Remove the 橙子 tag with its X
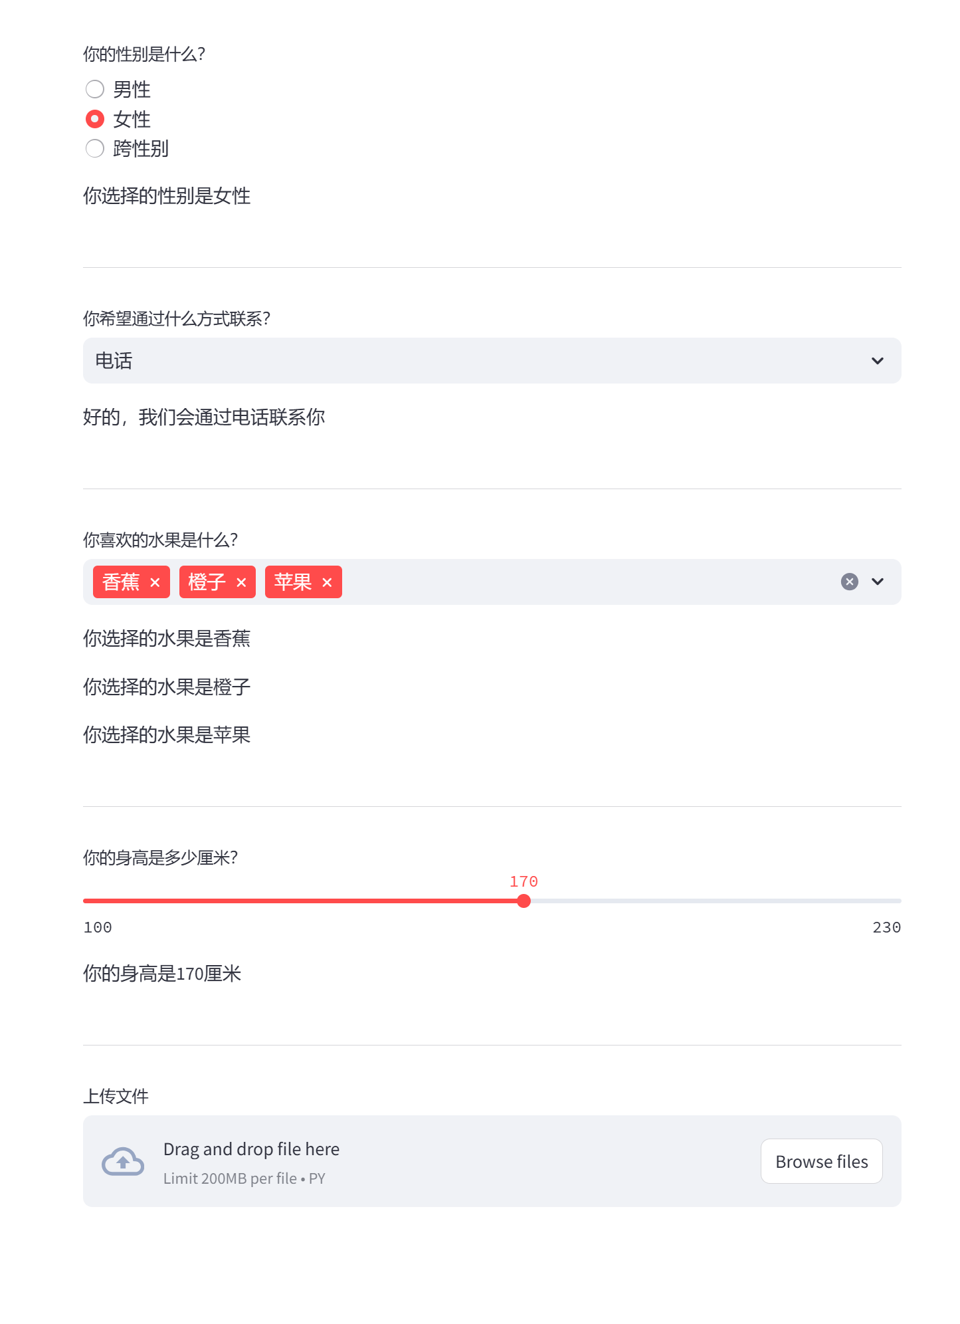This screenshot has width=960, height=1324. click(241, 582)
